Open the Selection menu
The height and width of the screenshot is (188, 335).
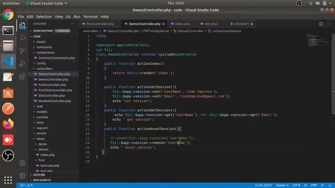(x=44, y=17)
